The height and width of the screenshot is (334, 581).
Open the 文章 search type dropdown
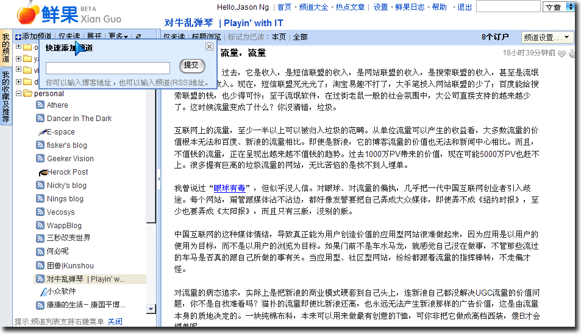(558, 7)
